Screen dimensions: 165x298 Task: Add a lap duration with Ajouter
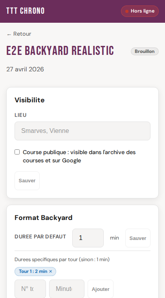pos(101,289)
